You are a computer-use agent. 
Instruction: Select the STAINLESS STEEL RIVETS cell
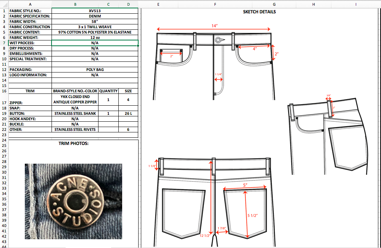75,130
